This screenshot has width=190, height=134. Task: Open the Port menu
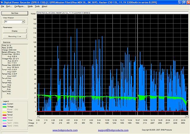pos(9,6)
